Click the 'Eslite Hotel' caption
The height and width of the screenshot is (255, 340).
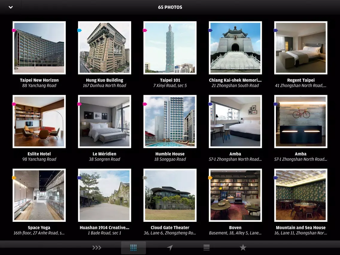39,154
